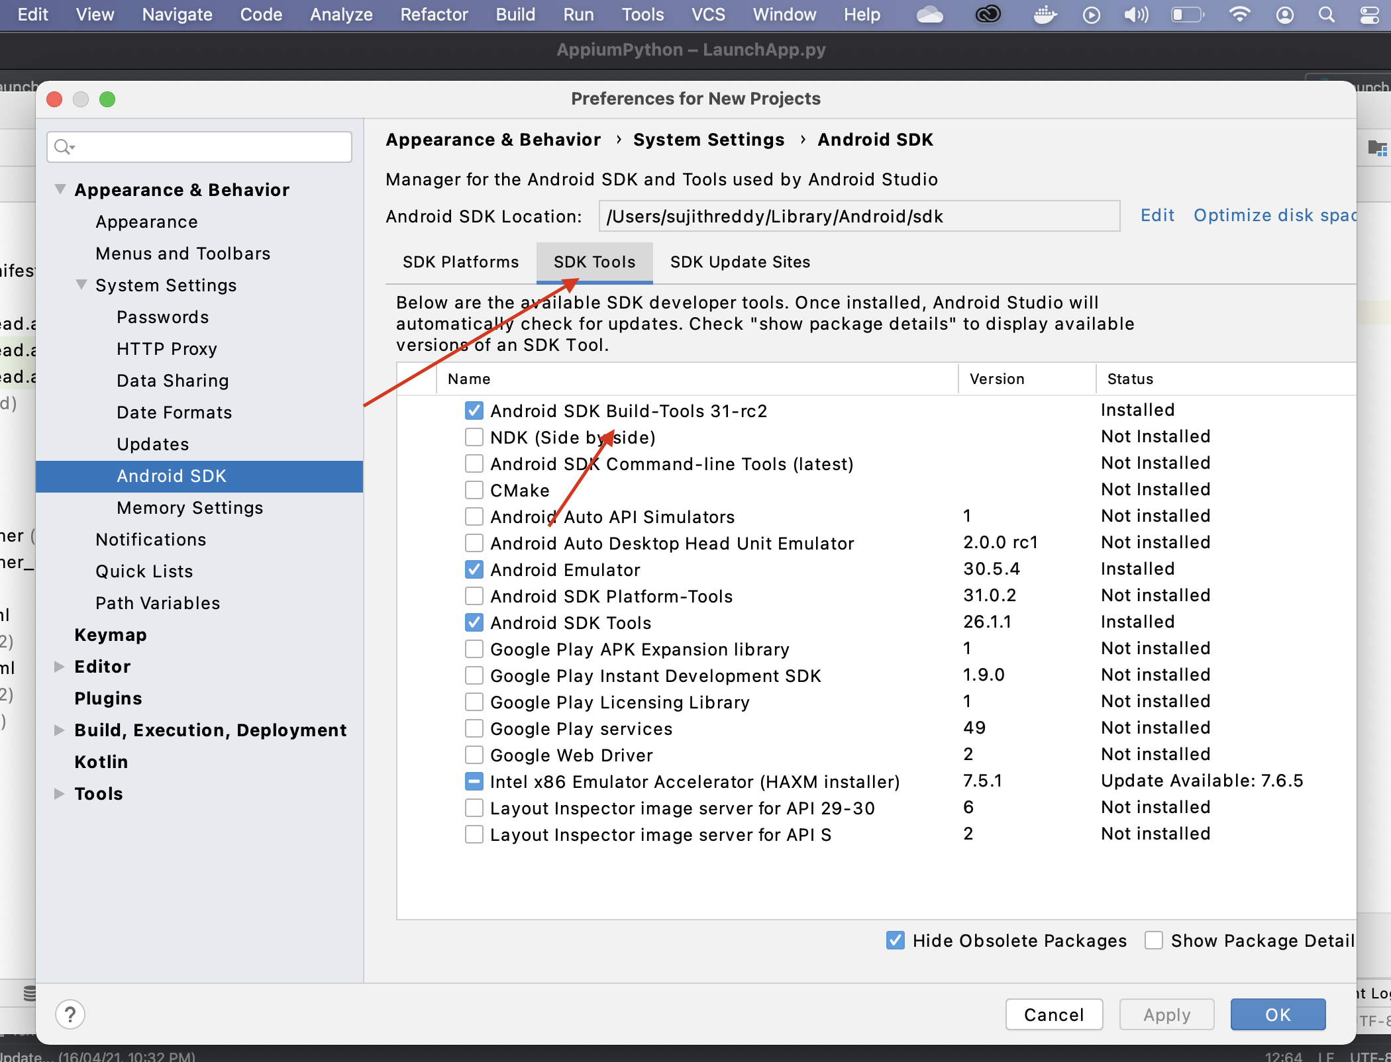The width and height of the screenshot is (1391, 1062).
Task: Open Updates settings page
Action: [153, 444]
